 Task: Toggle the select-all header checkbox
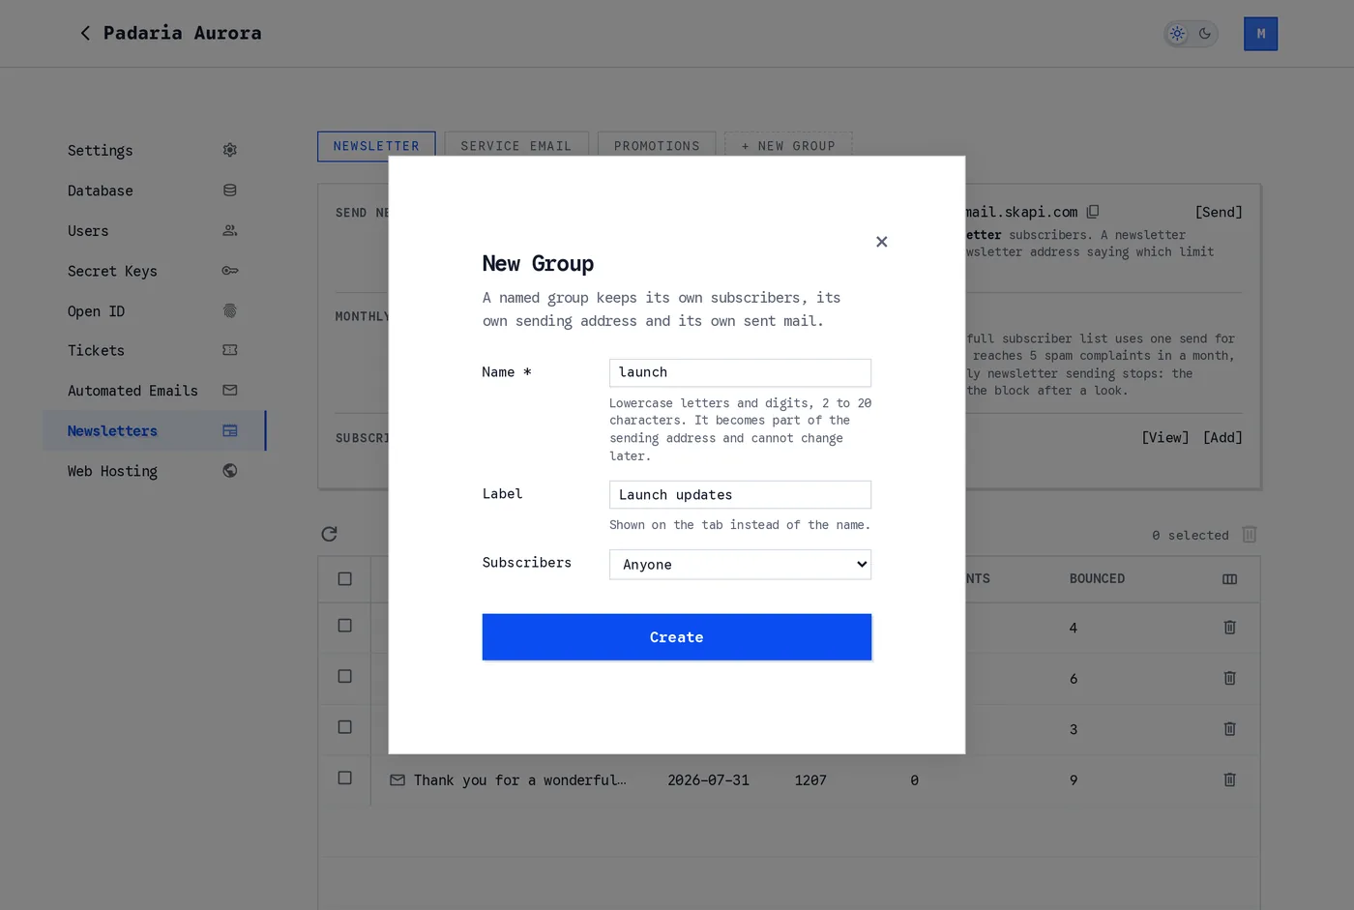(344, 578)
